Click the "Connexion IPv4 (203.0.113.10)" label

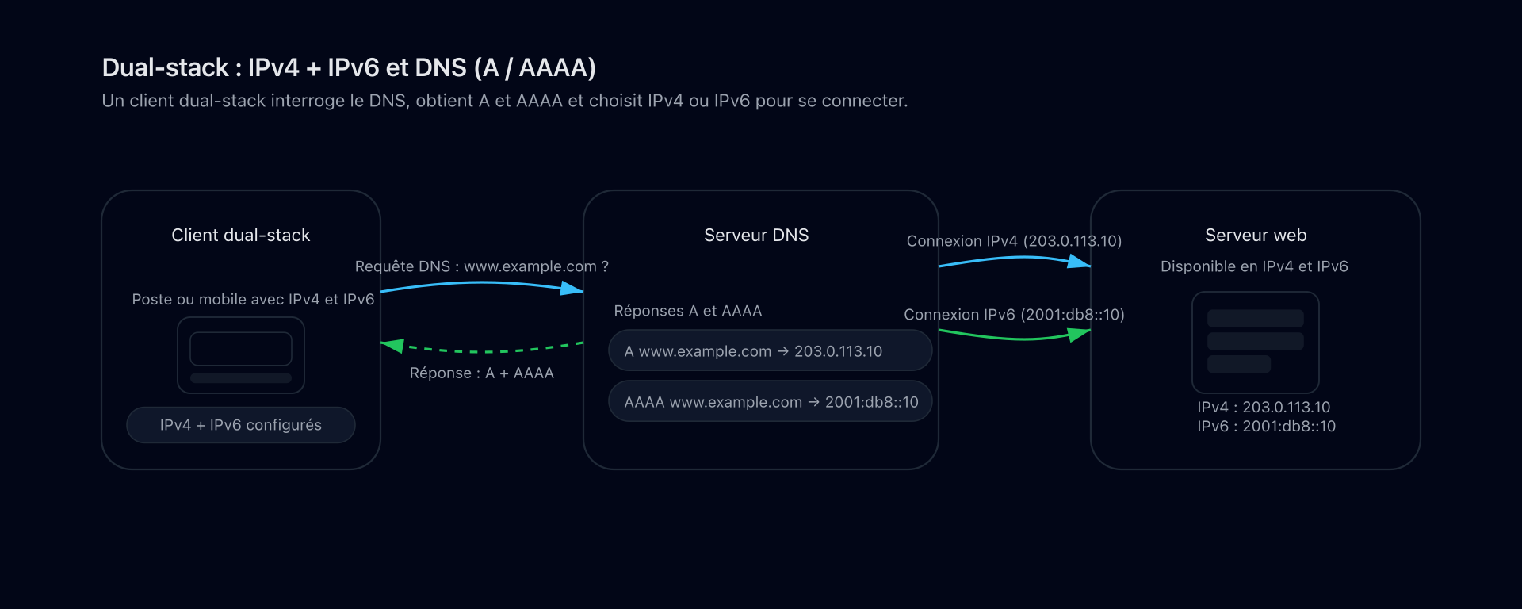pyautogui.click(x=1014, y=241)
